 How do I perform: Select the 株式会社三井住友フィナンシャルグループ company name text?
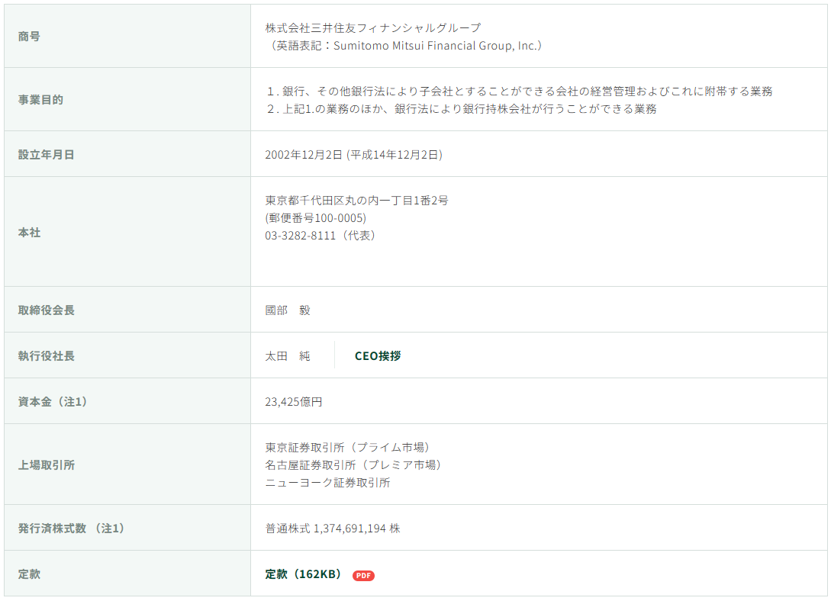[x=373, y=27]
